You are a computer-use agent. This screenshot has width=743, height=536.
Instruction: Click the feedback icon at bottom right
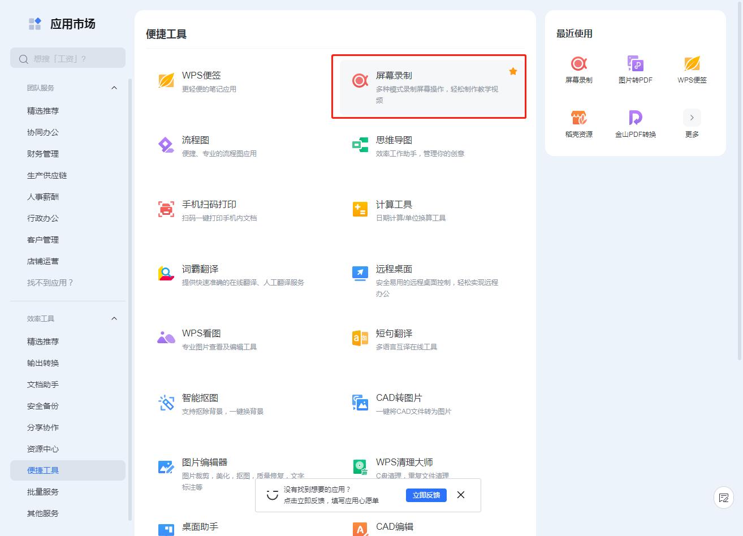[x=724, y=498]
